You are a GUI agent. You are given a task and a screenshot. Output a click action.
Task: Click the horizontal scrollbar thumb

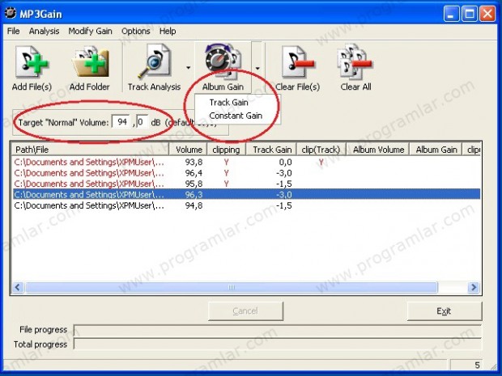(x=232, y=287)
